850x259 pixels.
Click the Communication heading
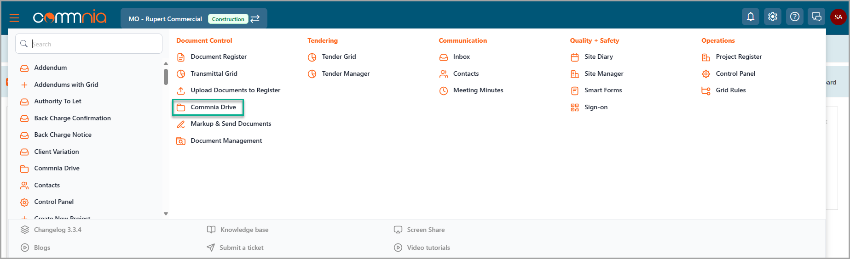coord(463,40)
